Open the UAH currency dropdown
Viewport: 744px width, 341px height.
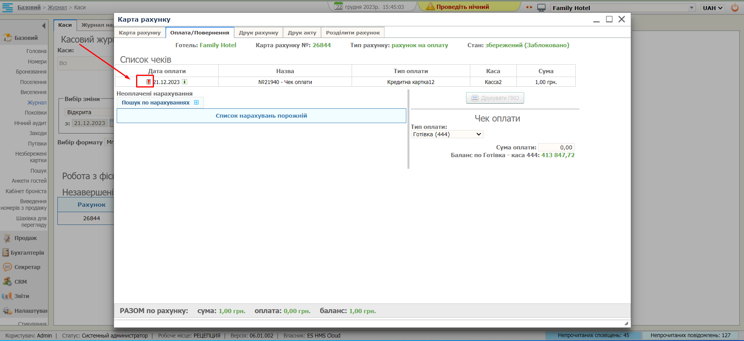[x=713, y=8]
